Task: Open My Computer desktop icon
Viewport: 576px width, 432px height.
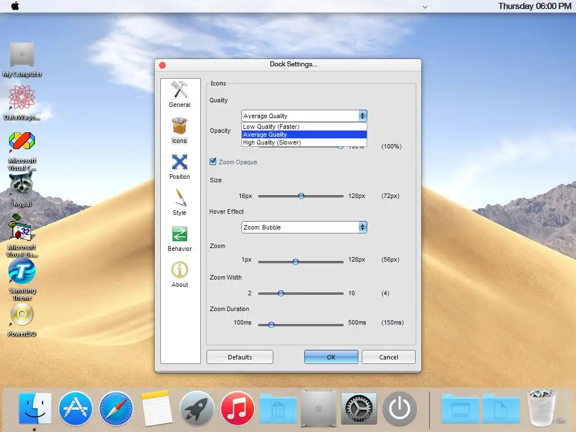Action: [22, 60]
